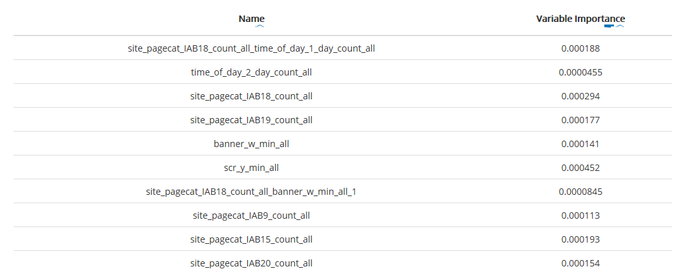696x280 pixels.
Task: Select the site_pagecat_IAB20_count_all row
Action: click(x=252, y=263)
